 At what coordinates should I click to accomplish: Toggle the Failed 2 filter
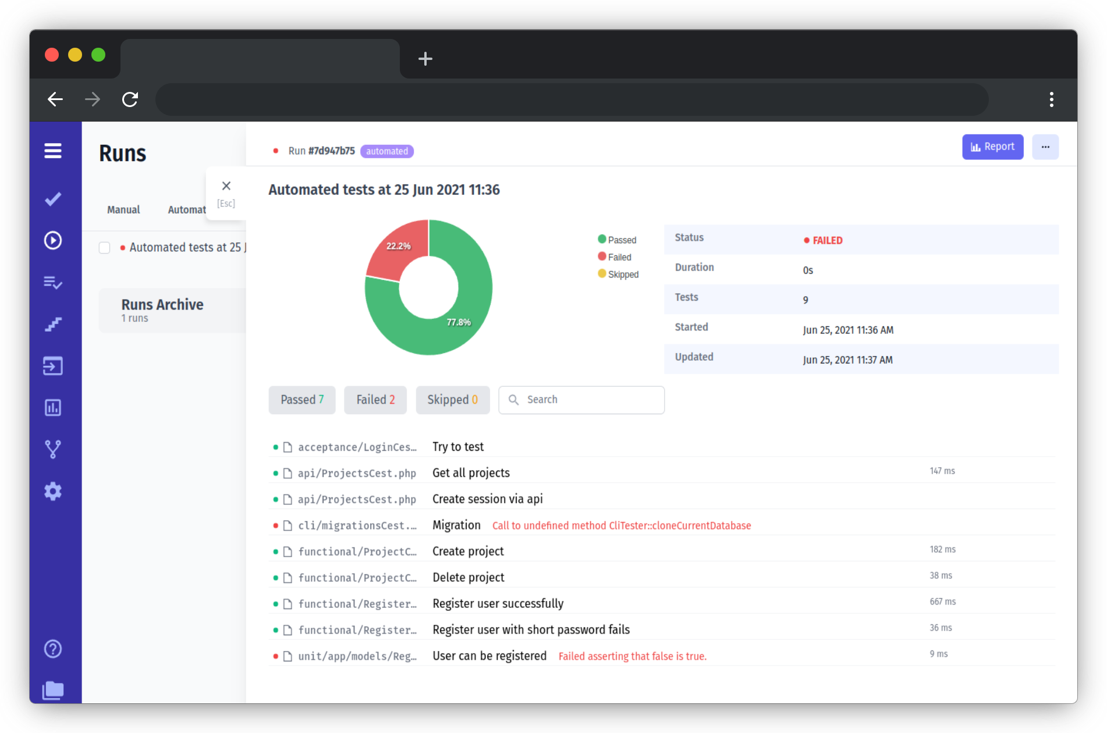tap(375, 400)
